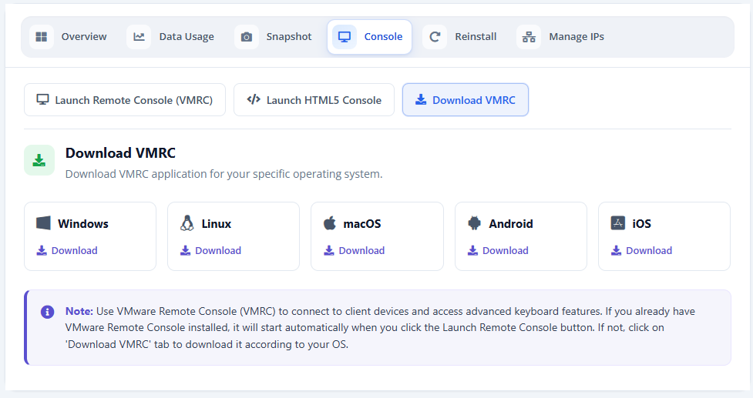Click the download arrow icon under iOS
The width and height of the screenshot is (753, 398).
[x=616, y=250]
